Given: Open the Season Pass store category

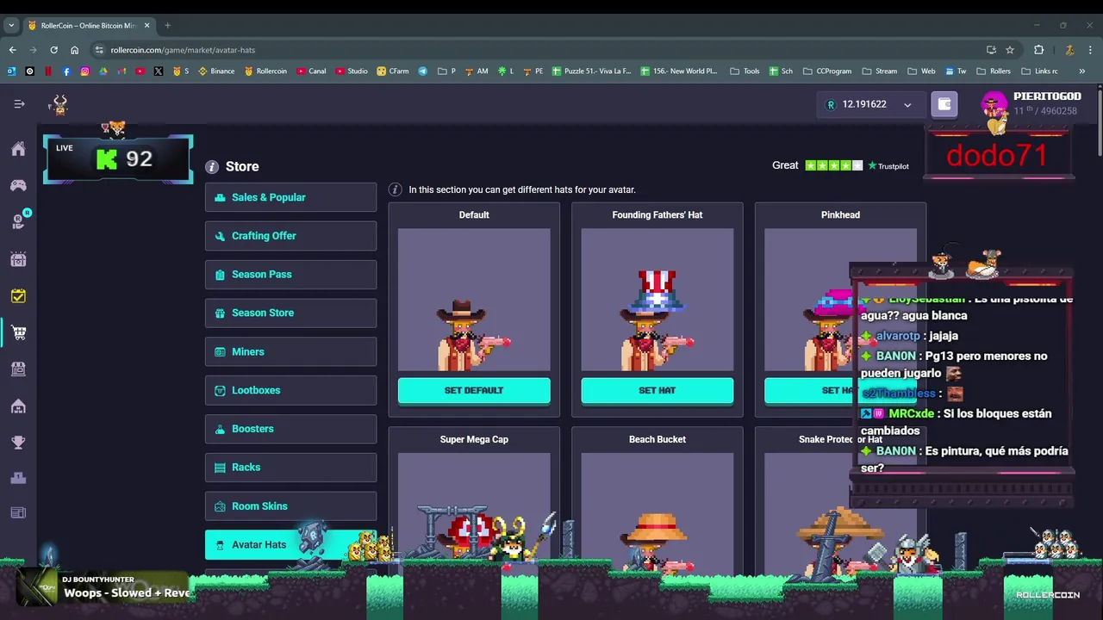Looking at the screenshot, I should pyautogui.click(x=290, y=275).
